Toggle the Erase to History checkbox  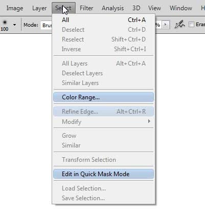[191, 25]
